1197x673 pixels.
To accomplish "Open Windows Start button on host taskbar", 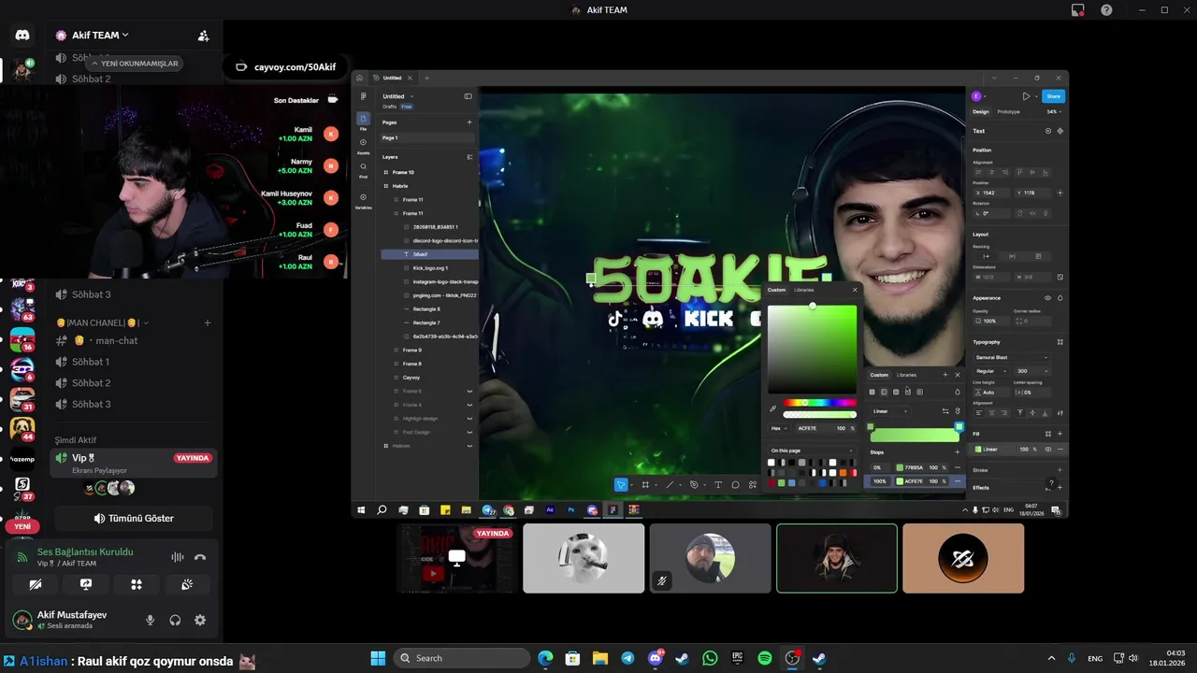I will tap(378, 658).
